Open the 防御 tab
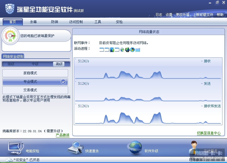This screenshot has width=227, height=163. coord(54,22)
